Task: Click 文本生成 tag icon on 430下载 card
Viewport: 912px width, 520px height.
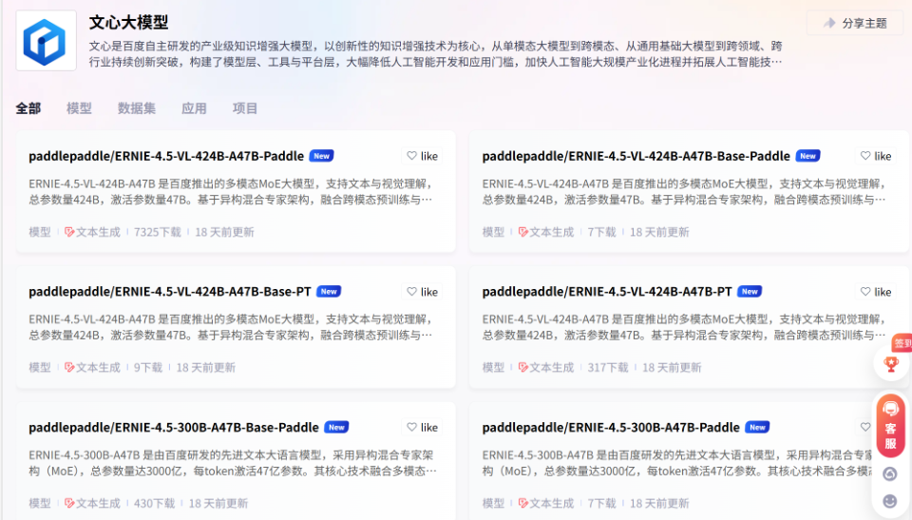Action: click(69, 503)
